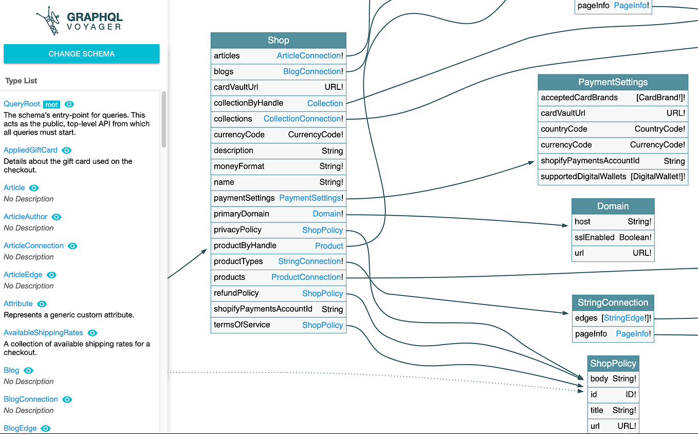
Task: Toggle visibility of ArticleConnection type
Action: (x=72, y=246)
